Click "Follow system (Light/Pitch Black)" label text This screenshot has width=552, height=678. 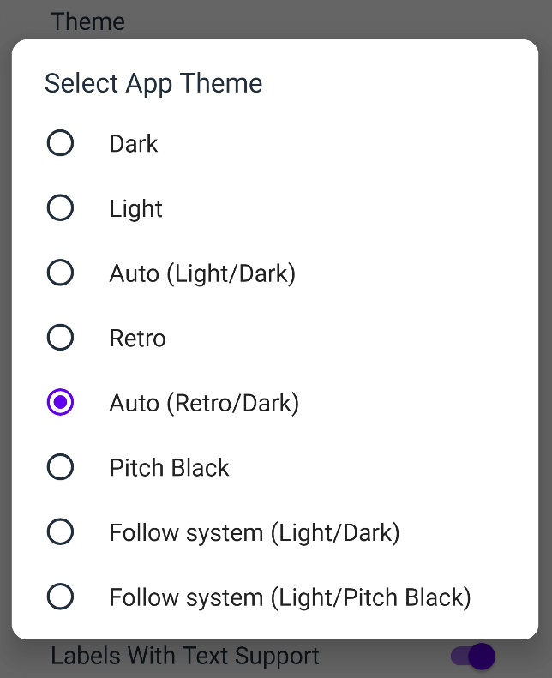click(x=290, y=598)
